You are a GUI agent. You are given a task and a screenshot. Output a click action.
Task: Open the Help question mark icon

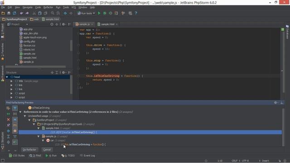[136, 13]
